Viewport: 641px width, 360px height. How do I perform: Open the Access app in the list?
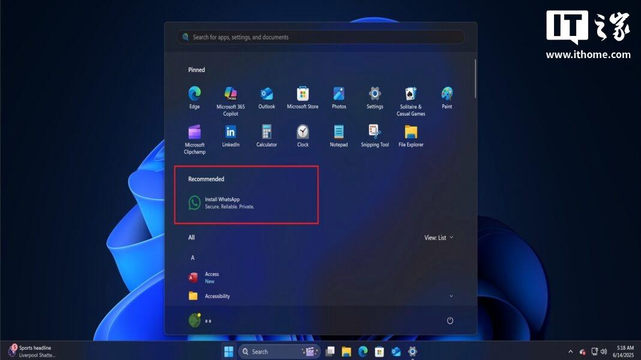point(203,277)
